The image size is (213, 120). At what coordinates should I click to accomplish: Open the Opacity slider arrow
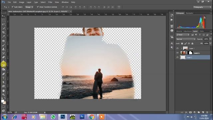click(210, 39)
